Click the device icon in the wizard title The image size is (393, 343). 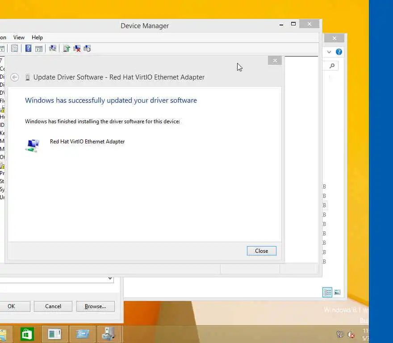(28, 77)
